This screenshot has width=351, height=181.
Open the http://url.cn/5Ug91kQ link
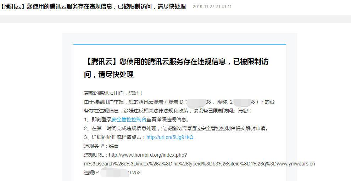click(170, 137)
